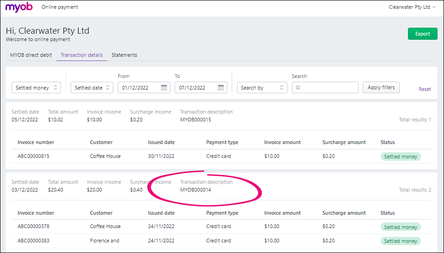This screenshot has height=253, width=444.
Task: Select invoice ABC00000815 row
Action: (33, 156)
